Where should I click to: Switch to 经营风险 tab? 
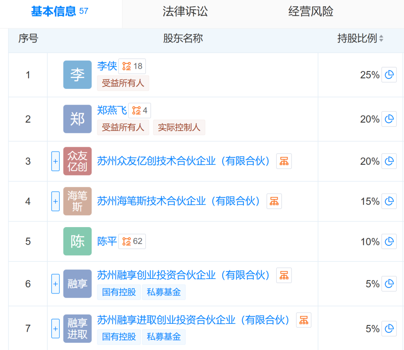pyautogui.click(x=311, y=11)
